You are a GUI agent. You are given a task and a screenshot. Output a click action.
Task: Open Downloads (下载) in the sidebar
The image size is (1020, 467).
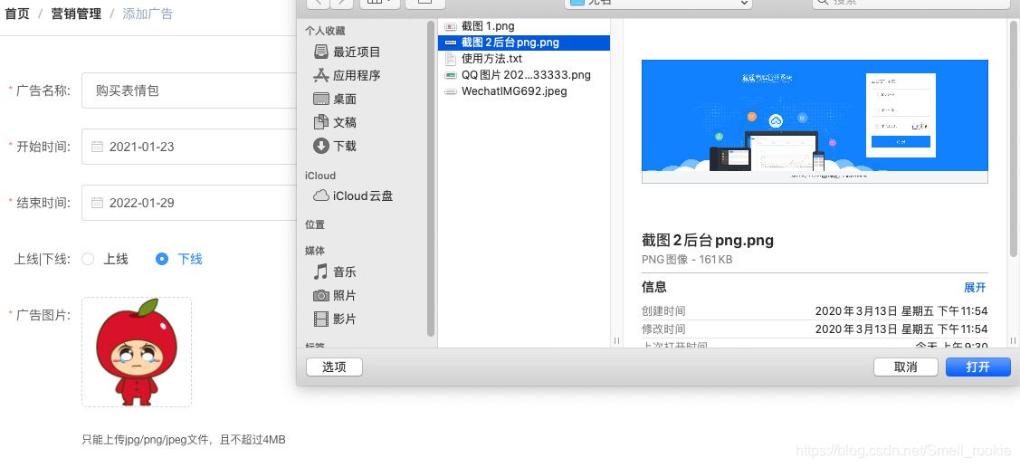point(344,147)
